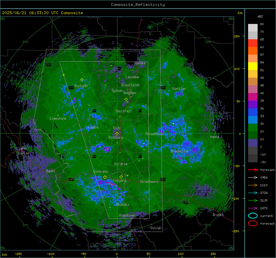Click the bright green 20-30 dBZ swatch
This screenshot has height=258, width=276.
click(x=253, y=128)
